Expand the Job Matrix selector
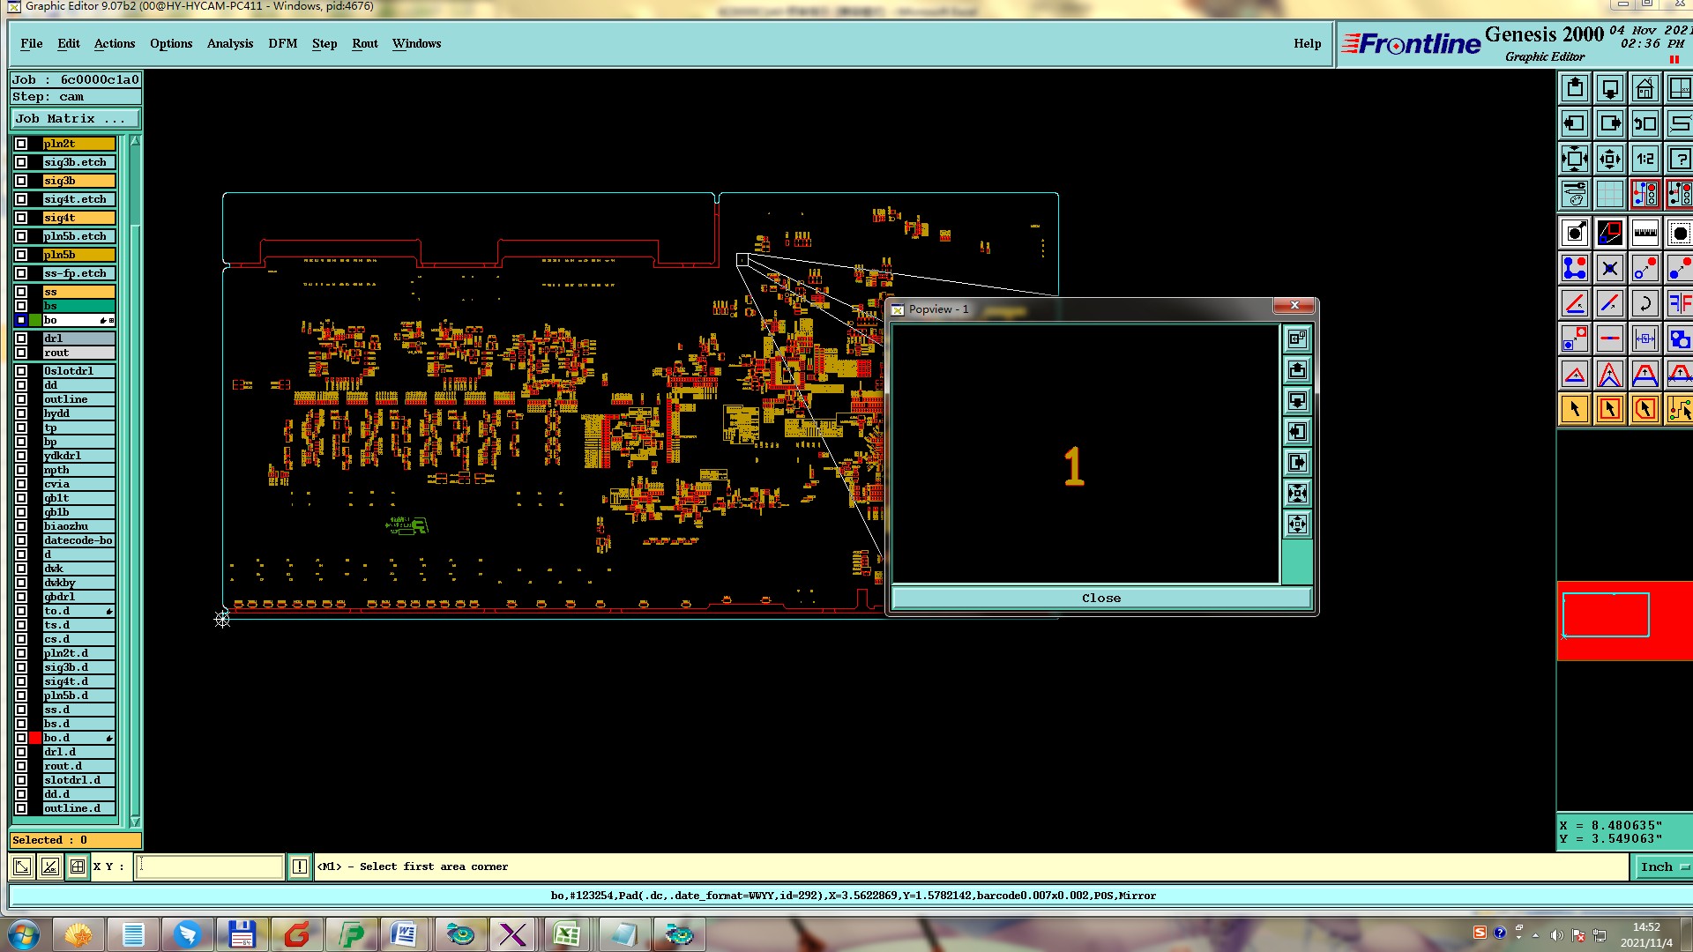This screenshot has height=952, width=1693. [x=75, y=119]
